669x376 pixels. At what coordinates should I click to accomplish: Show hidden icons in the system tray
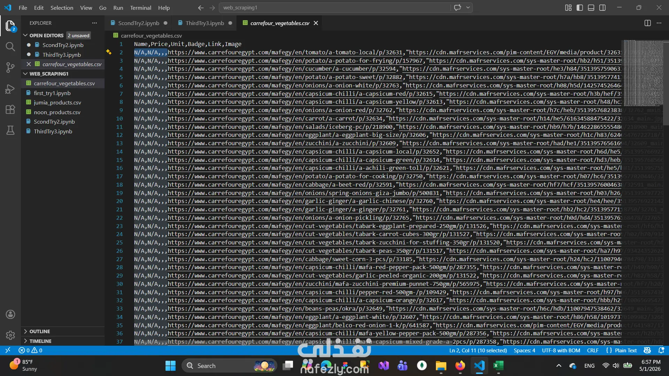559,366
